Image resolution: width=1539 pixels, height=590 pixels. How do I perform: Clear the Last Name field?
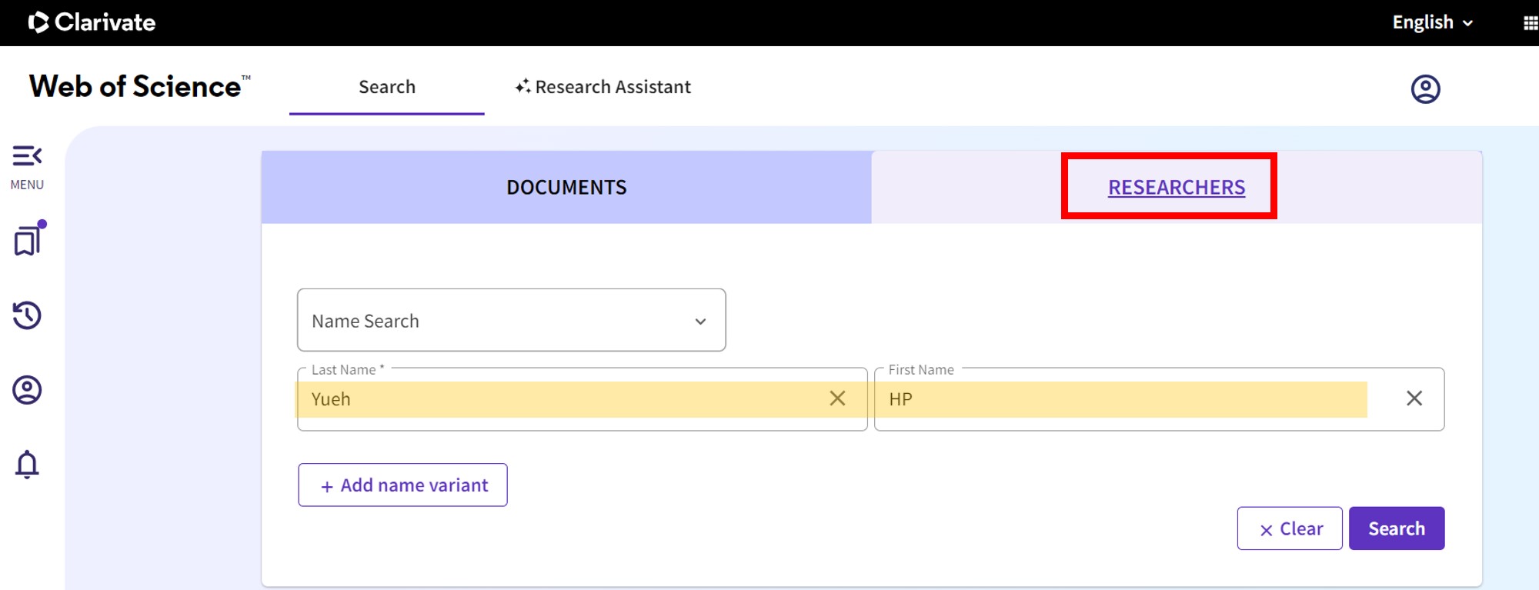[x=837, y=398]
